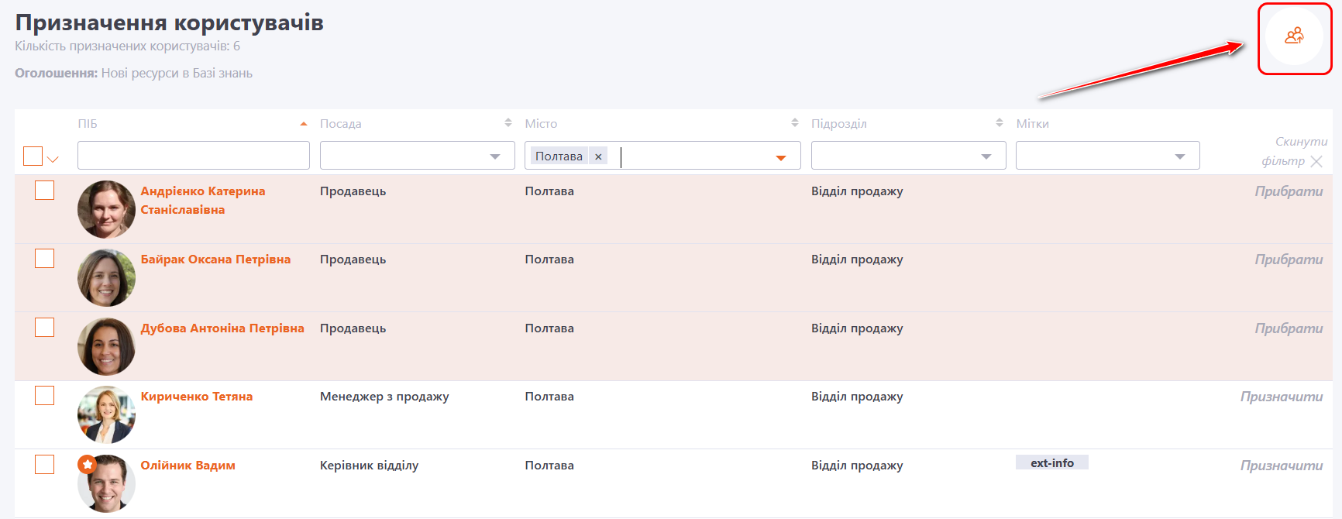Open Олійник Вадим's avatar with star badge
Screen dimensions: 1342x519
click(106, 483)
